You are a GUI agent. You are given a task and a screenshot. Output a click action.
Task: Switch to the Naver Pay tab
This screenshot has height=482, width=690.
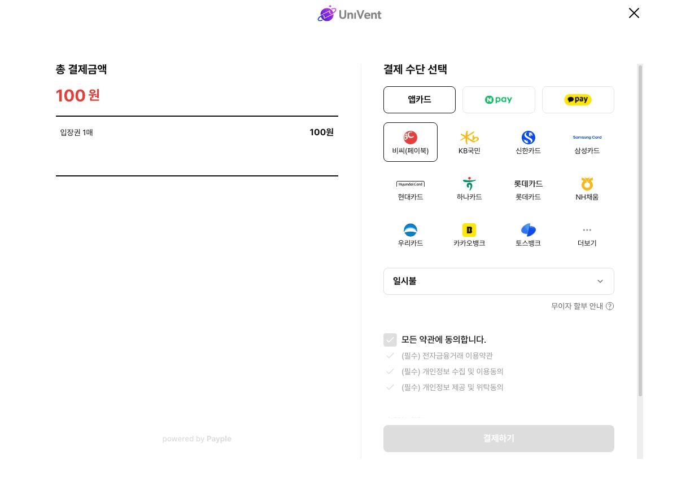[x=499, y=100]
